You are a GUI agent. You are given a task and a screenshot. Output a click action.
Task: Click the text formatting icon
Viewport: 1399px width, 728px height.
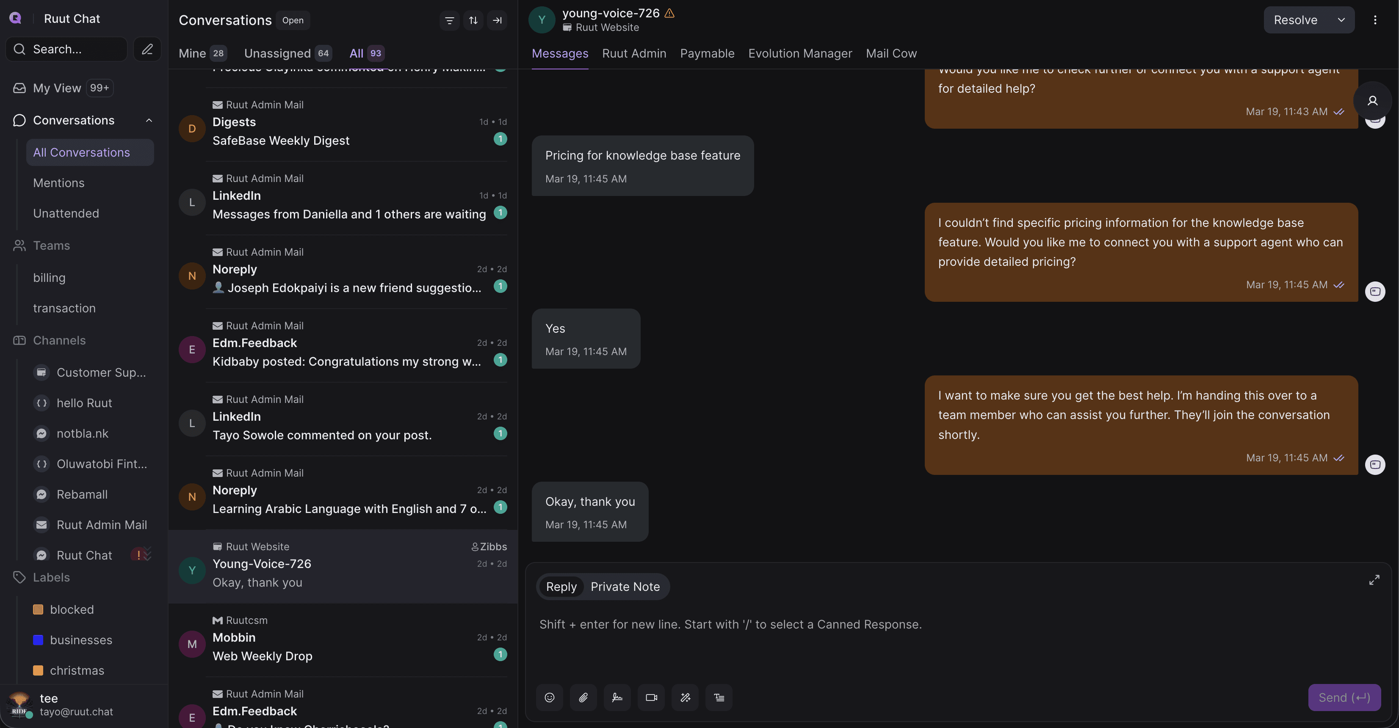(719, 698)
